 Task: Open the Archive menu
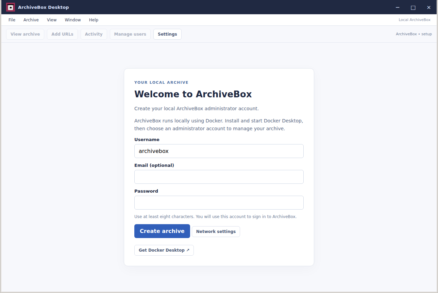(31, 20)
